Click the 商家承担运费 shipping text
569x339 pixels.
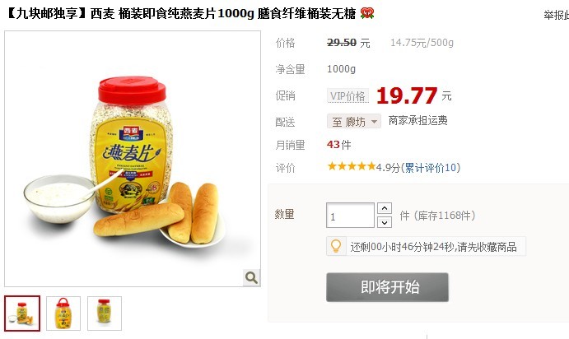[x=417, y=121]
